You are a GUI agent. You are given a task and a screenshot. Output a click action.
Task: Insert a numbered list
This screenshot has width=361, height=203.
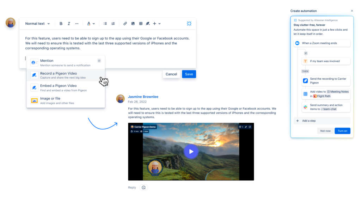113,24
